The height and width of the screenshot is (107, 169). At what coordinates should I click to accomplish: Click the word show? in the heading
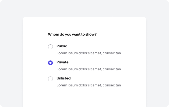[x=91, y=35]
